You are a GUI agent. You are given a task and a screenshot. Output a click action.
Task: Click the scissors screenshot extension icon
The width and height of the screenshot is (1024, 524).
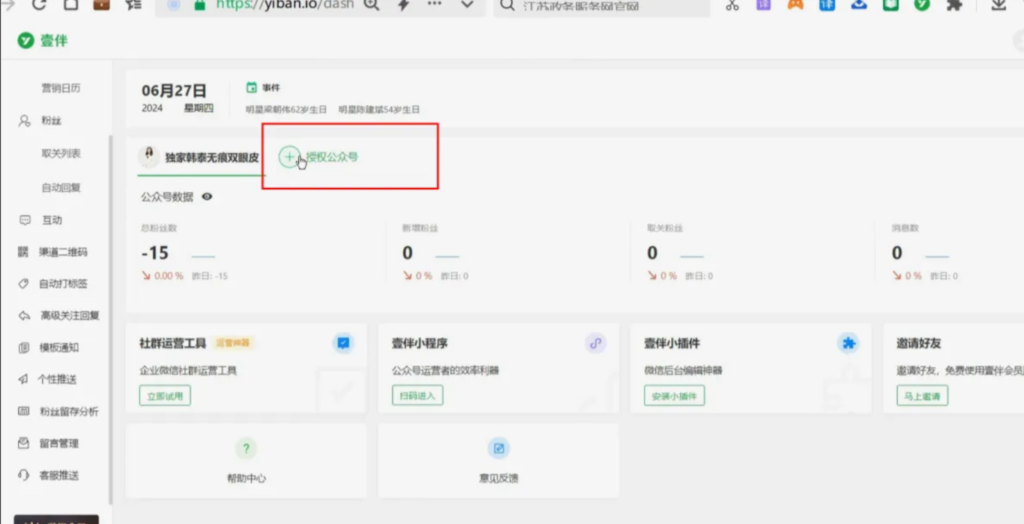(x=732, y=5)
